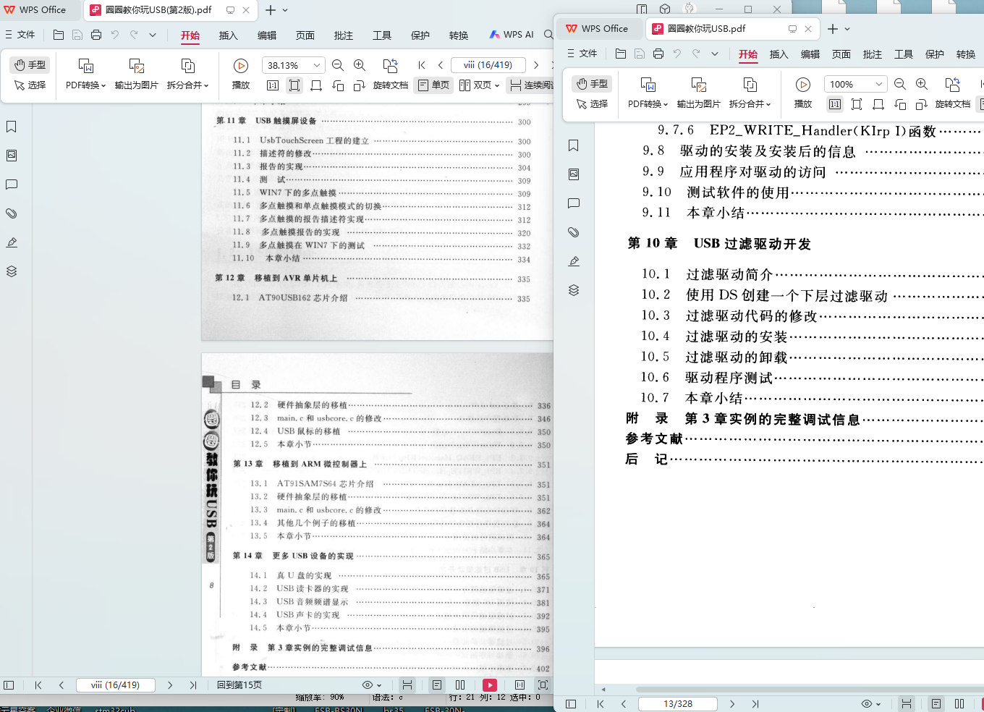Select the 选择 tool in left window
This screenshot has height=712, width=984.
coord(30,85)
